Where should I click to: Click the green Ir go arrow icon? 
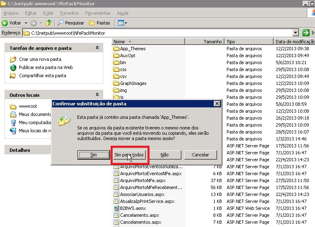point(306,33)
